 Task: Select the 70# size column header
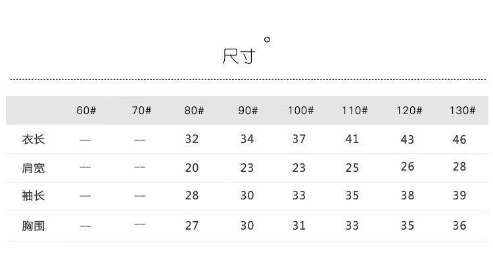click(141, 110)
